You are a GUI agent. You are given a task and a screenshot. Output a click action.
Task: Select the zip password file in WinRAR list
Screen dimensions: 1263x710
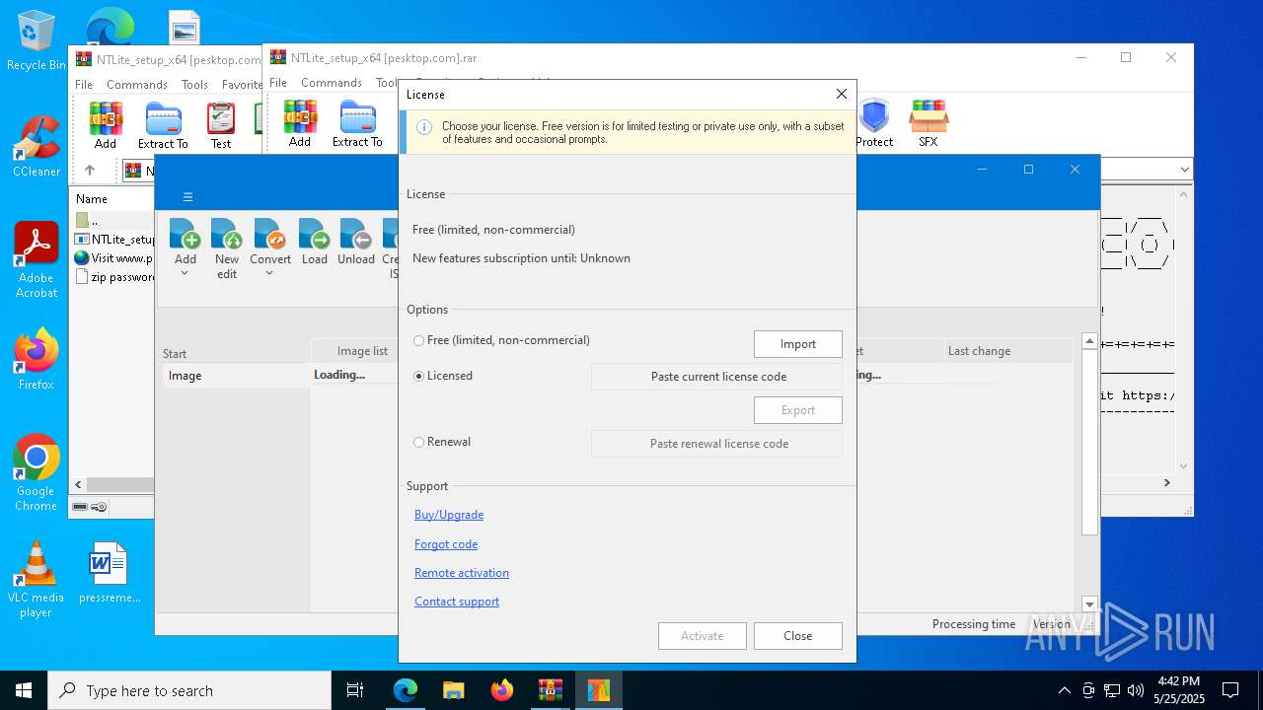114,277
